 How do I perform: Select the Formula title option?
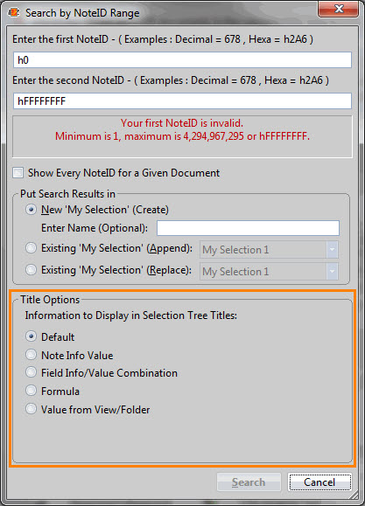(x=31, y=391)
